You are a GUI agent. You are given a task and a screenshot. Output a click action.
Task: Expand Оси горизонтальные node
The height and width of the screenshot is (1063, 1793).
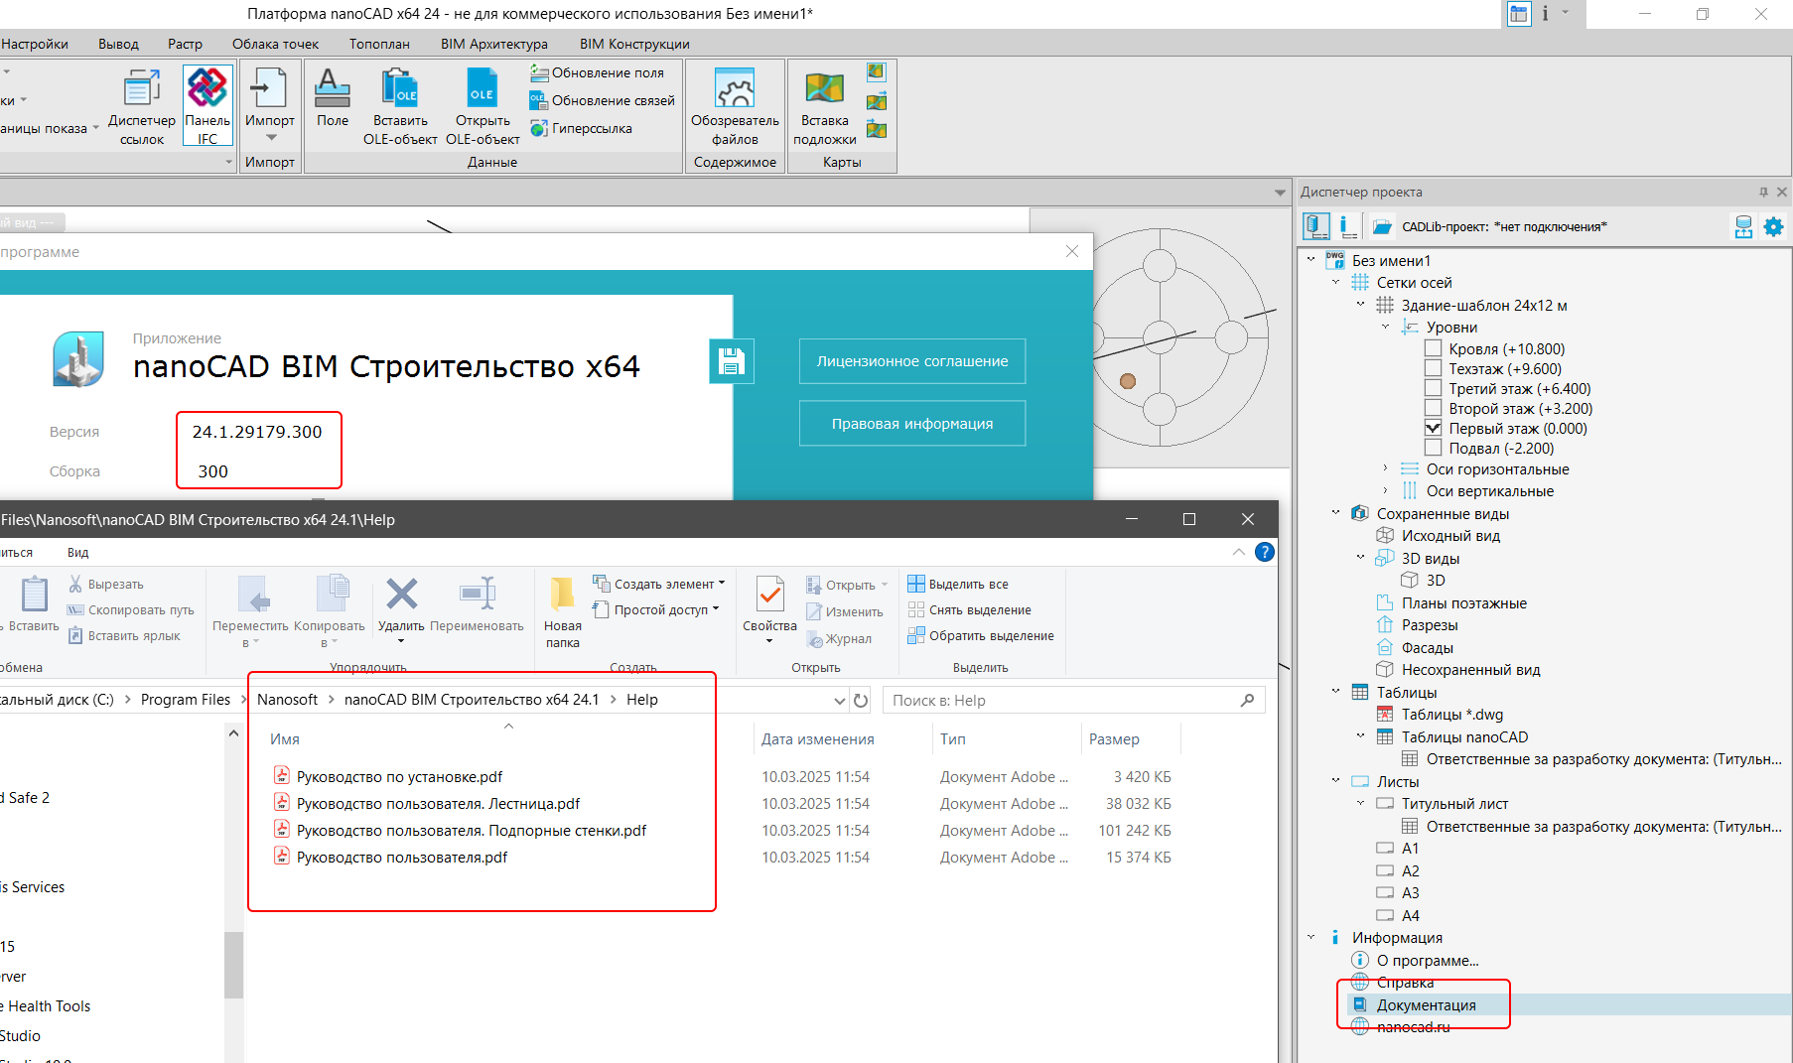pyautogui.click(x=1386, y=468)
